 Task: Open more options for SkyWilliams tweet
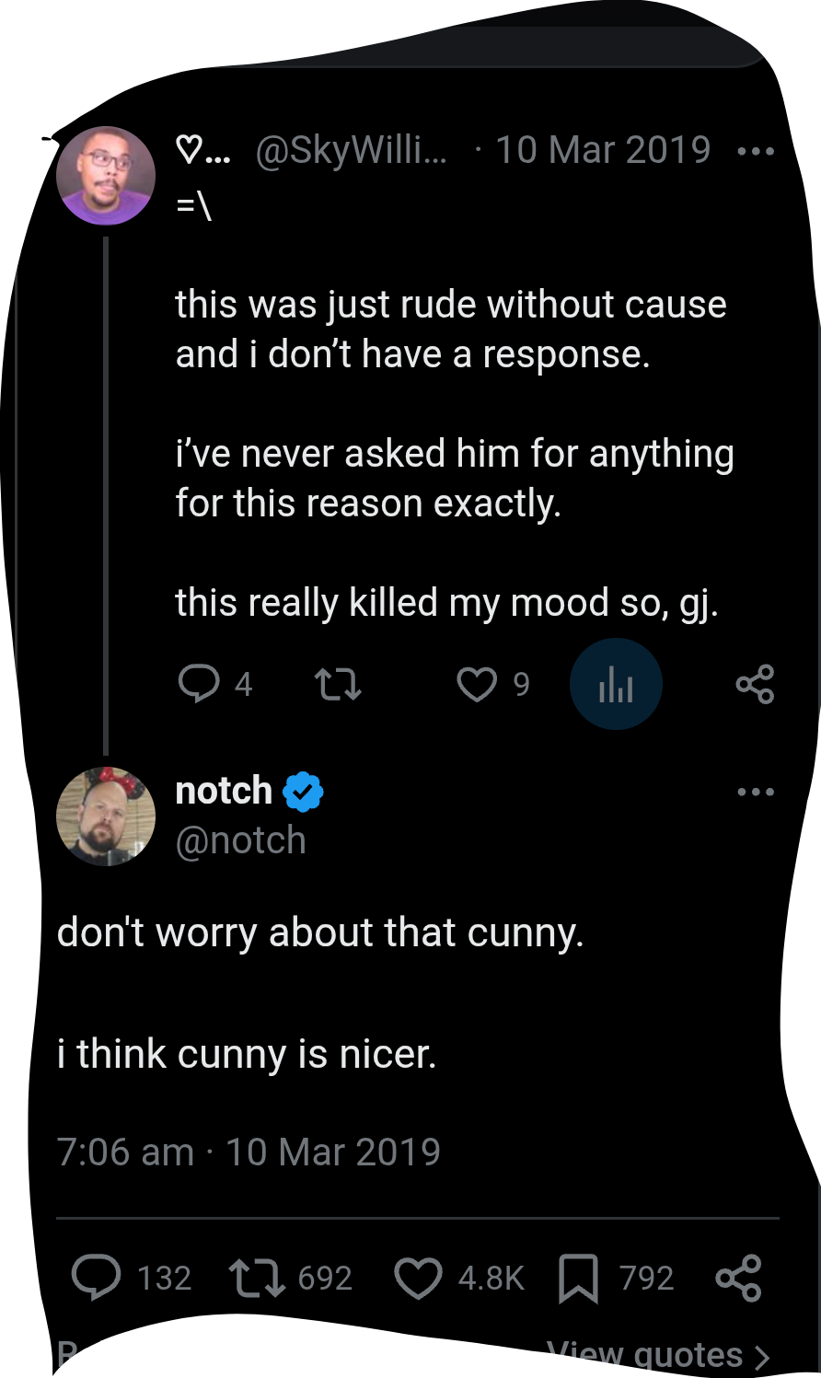coord(756,151)
